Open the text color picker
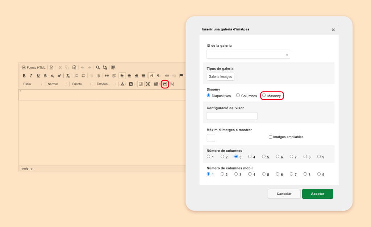 coord(123,84)
